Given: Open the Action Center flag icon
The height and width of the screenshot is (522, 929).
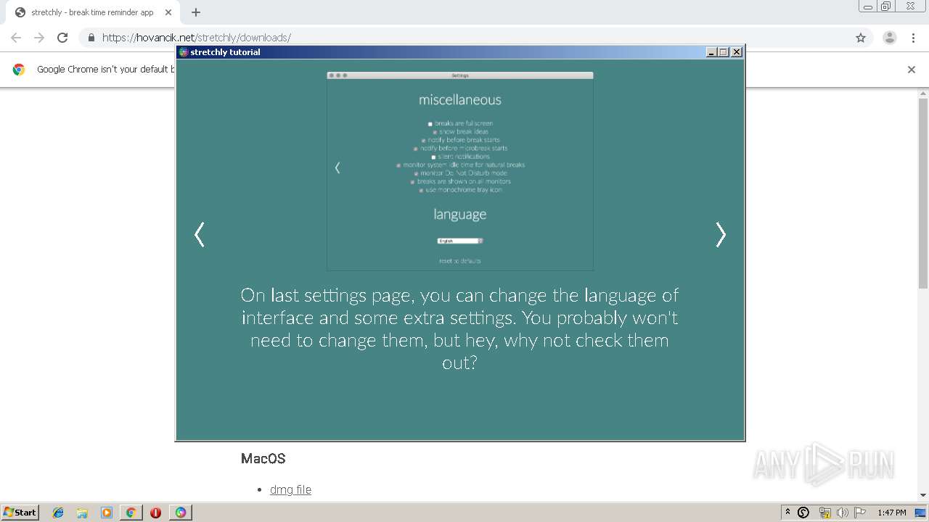Looking at the screenshot, I should coord(860,513).
